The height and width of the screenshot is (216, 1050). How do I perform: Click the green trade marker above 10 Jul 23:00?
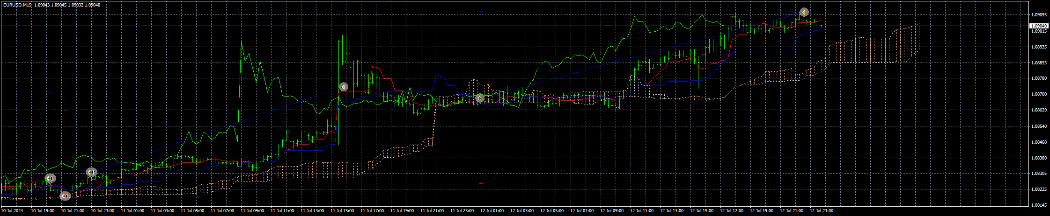91,173
